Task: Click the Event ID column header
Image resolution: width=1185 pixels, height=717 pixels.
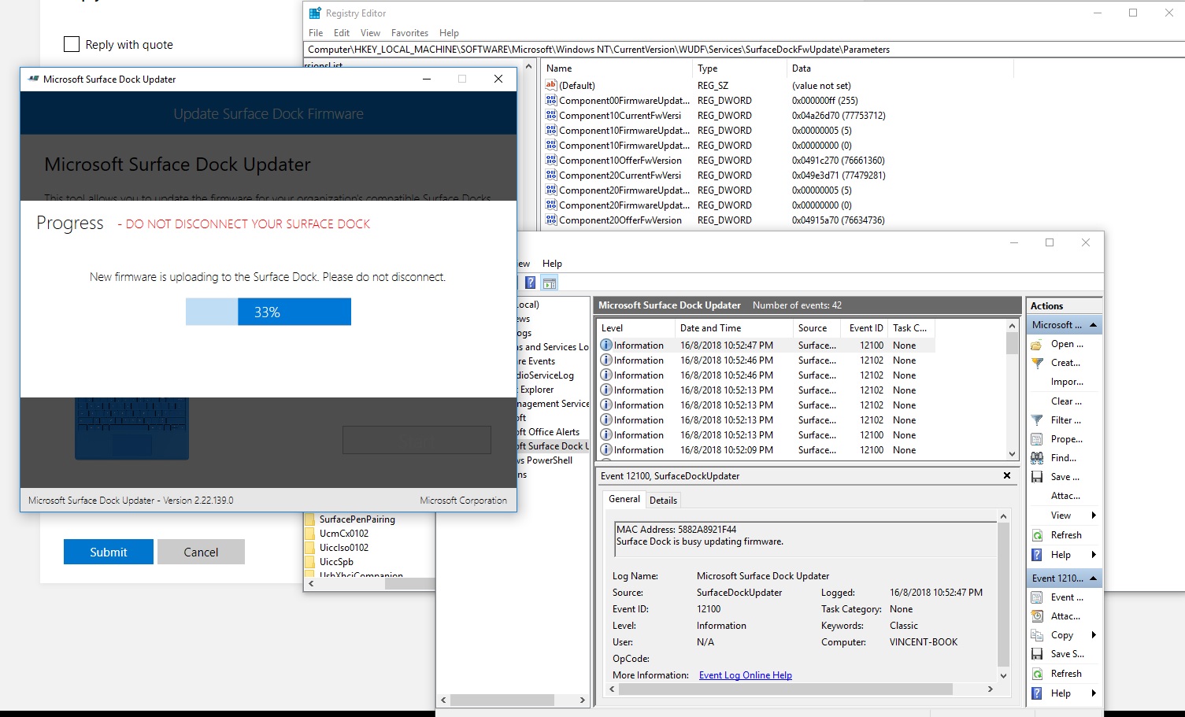Action: tap(865, 328)
